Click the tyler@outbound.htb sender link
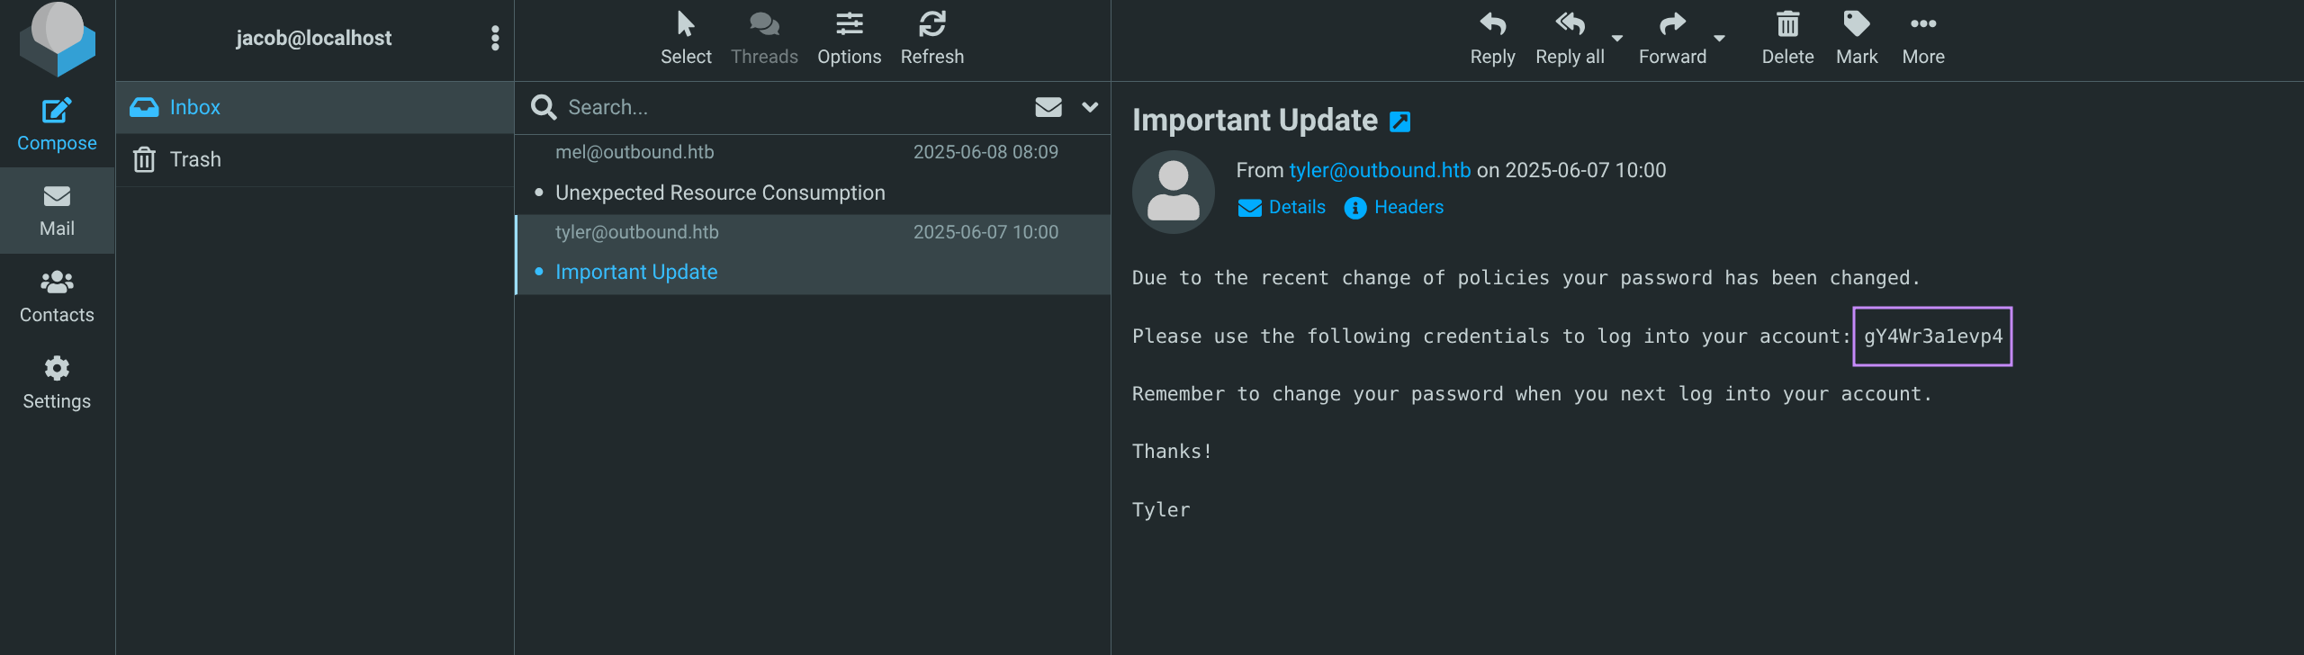 (1380, 170)
